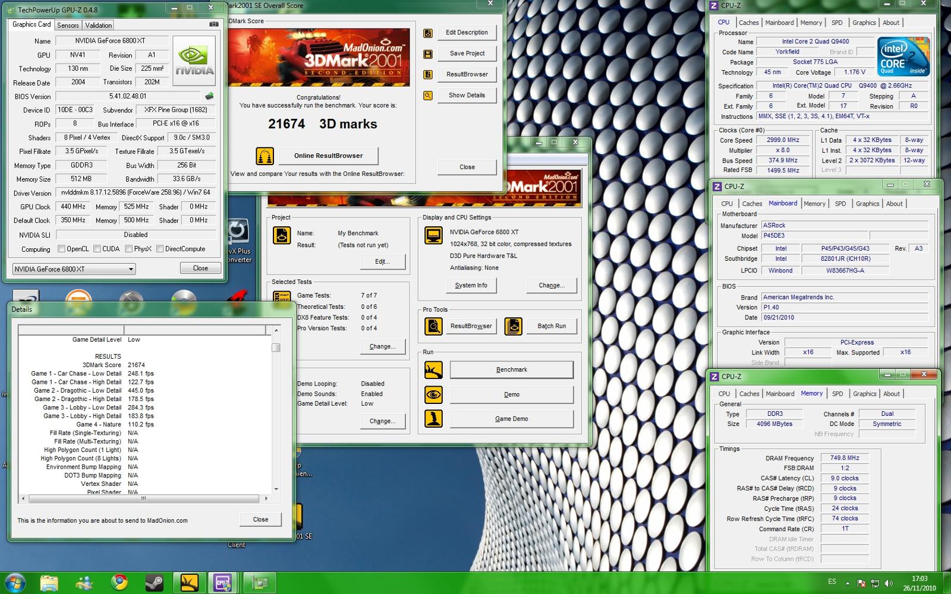Click the Save Project floppy icon
The width and height of the screenshot is (951, 594).
[427, 54]
